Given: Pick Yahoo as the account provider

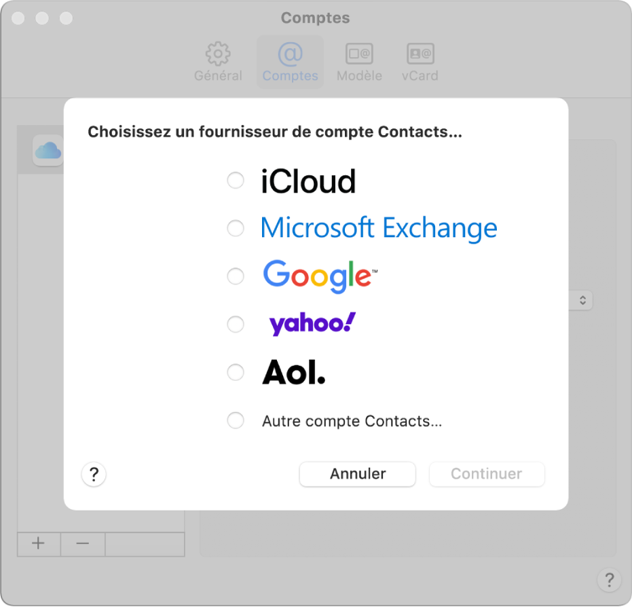Looking at the screenshot, I should click(x=236, y=324).
